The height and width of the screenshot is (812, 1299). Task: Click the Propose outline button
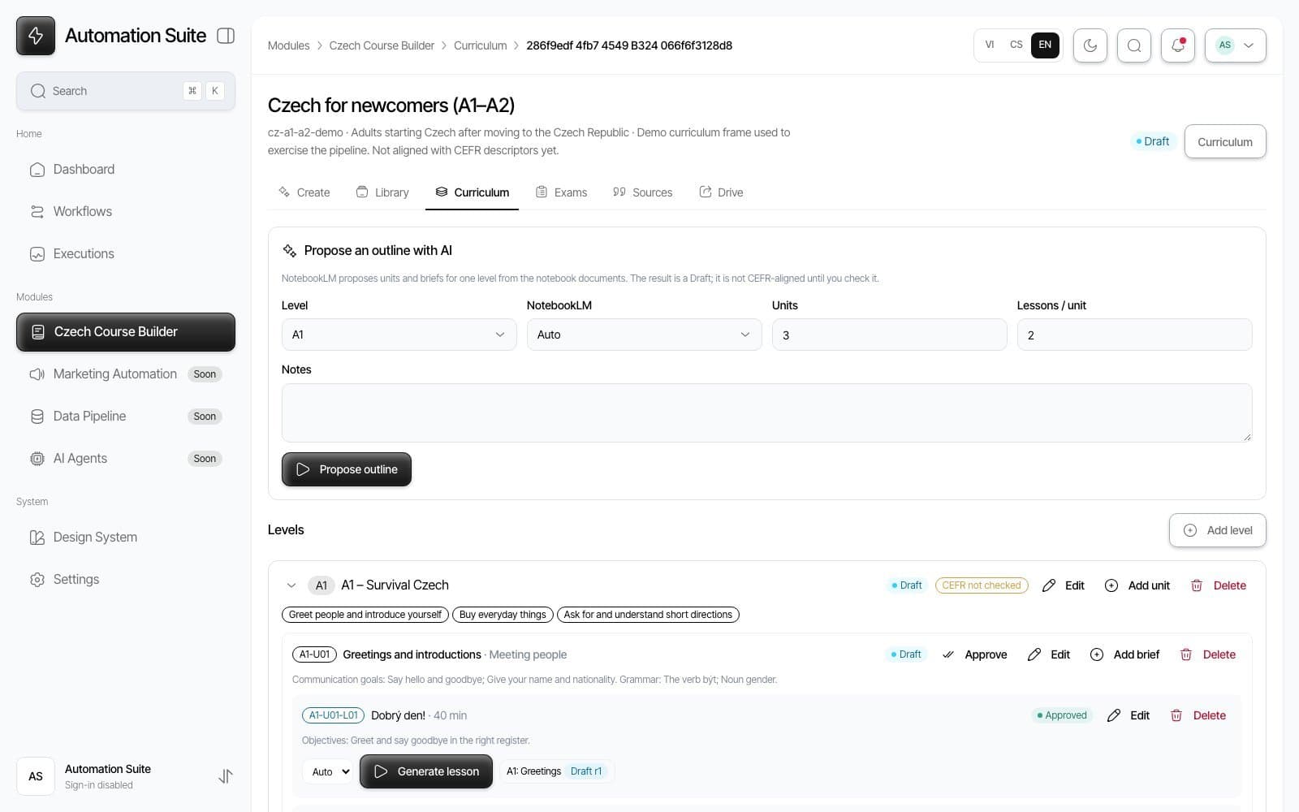pos(347,469)
